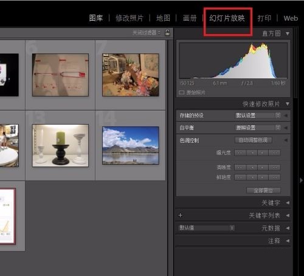Toggle 原始照片 checkbox under histogram
Viewport: 304px width, 276px height.
(x=182, y=92)
